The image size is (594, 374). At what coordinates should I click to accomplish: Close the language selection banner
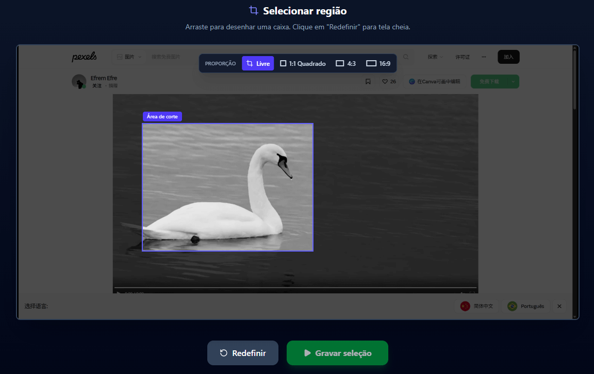tap(559, 306)
